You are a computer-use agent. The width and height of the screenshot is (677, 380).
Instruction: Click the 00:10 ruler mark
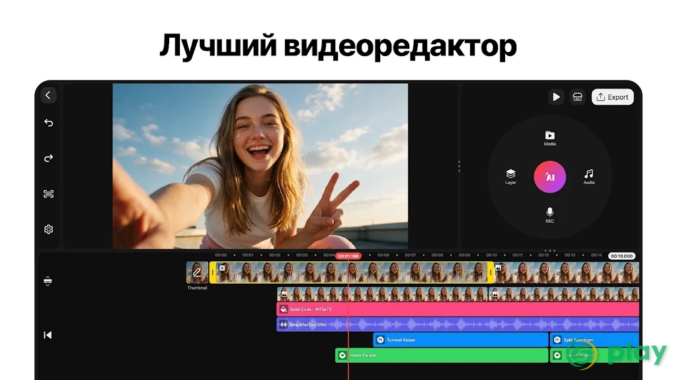(491, 255)
